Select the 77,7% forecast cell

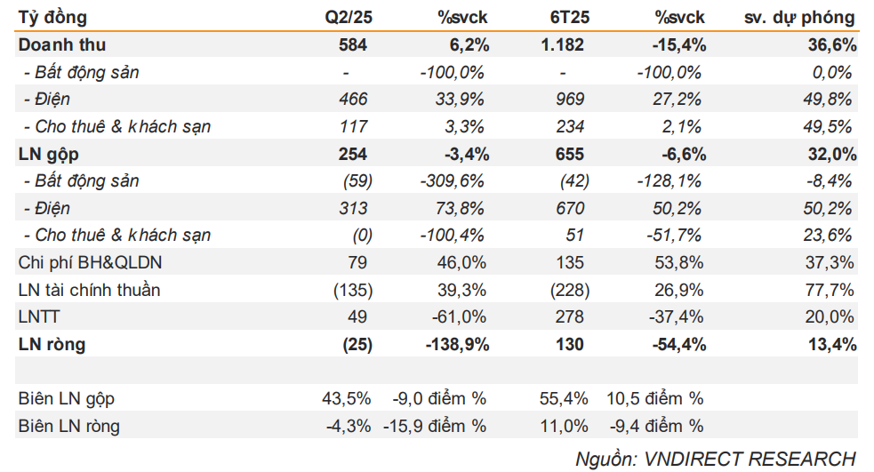[832, 290]
